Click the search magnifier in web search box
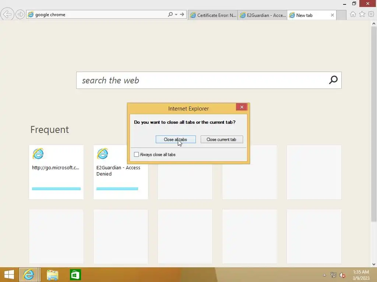 (334, 80)
